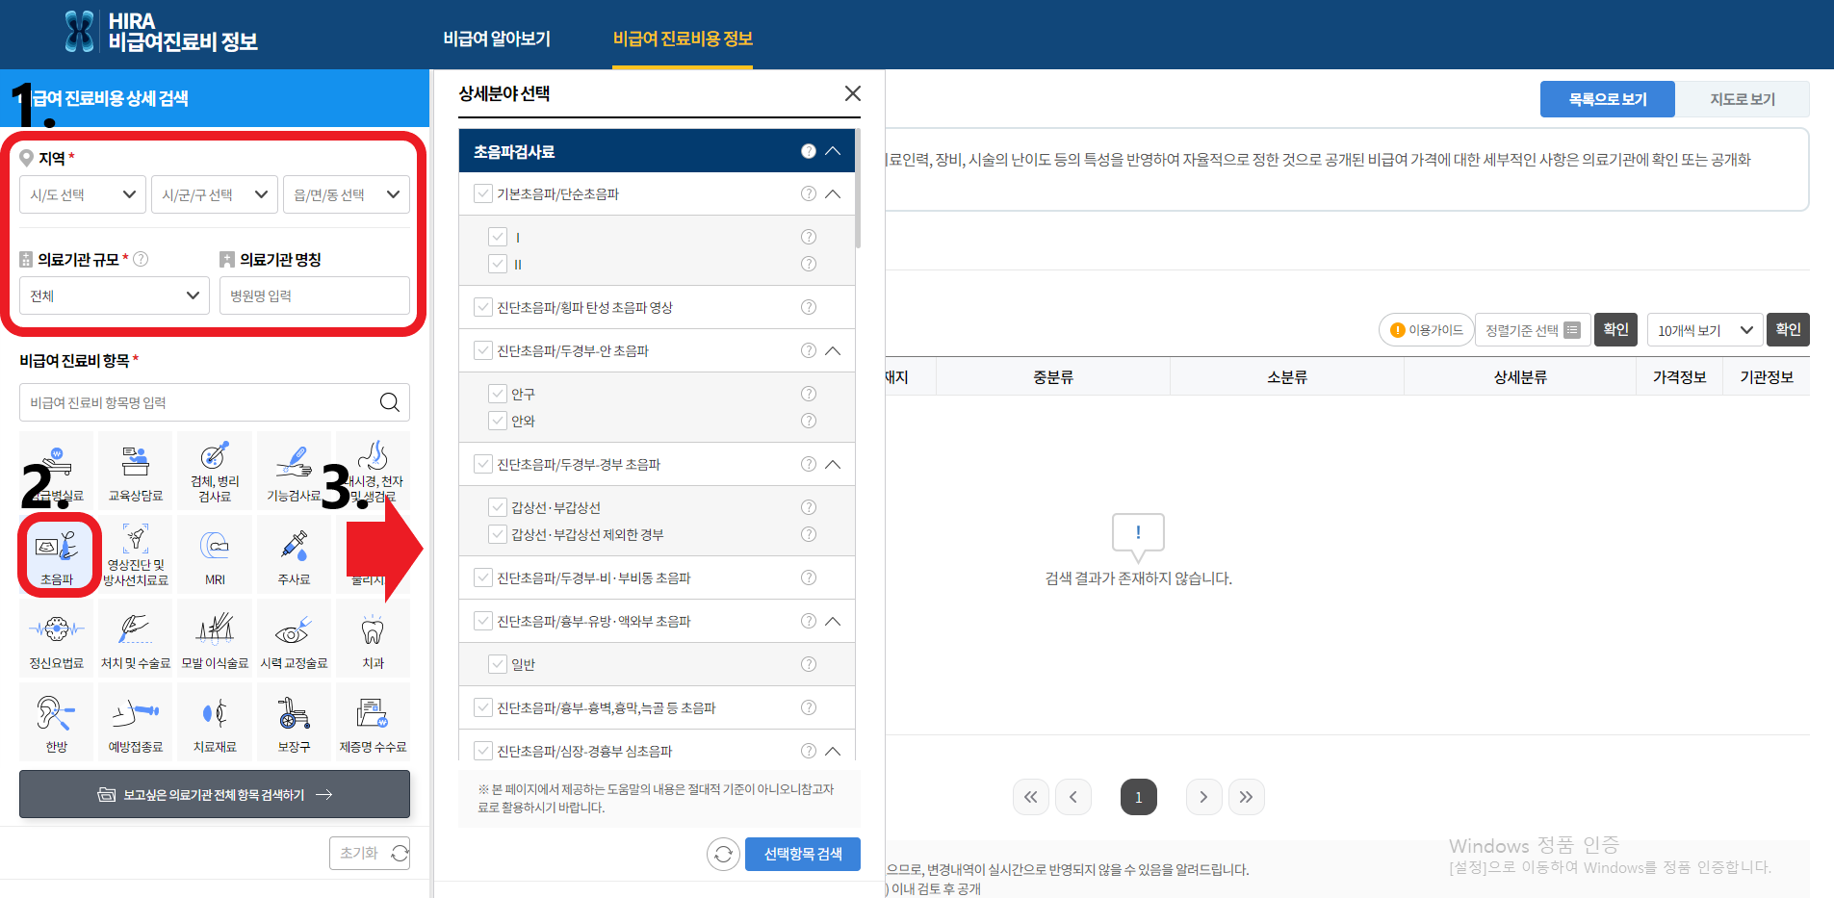
Task: Toggle the checkbox labeled II
Action: [x=498, y=264]
